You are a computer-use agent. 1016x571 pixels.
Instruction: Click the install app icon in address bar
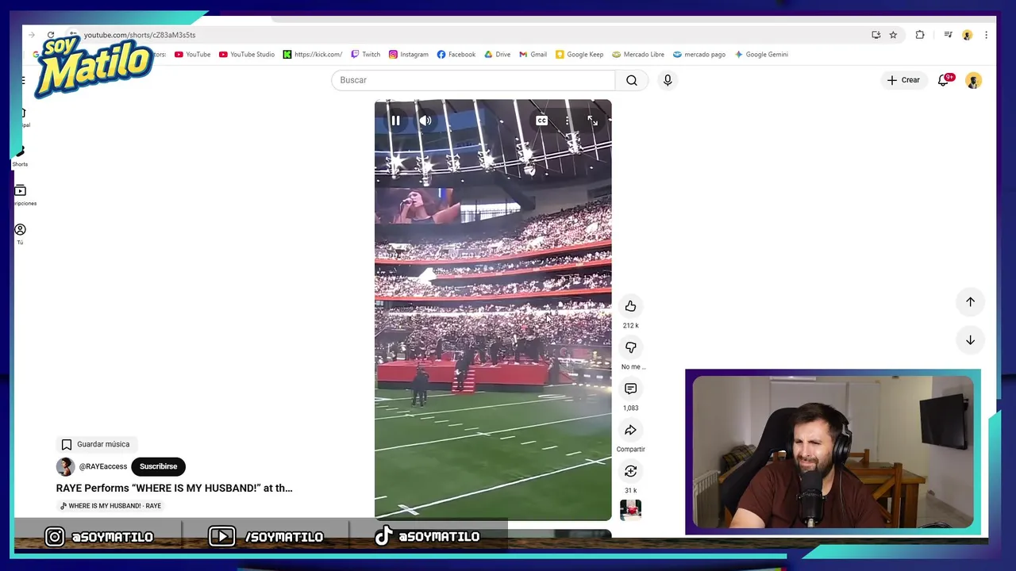(x=876, y=35)
